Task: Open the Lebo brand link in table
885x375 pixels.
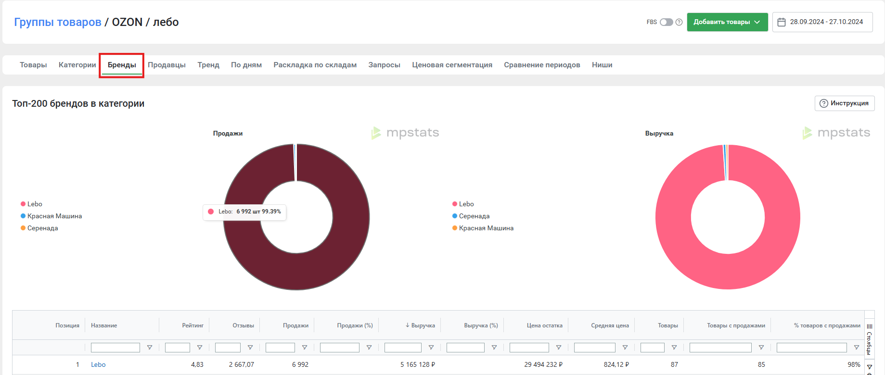Action: click(98, 365)
